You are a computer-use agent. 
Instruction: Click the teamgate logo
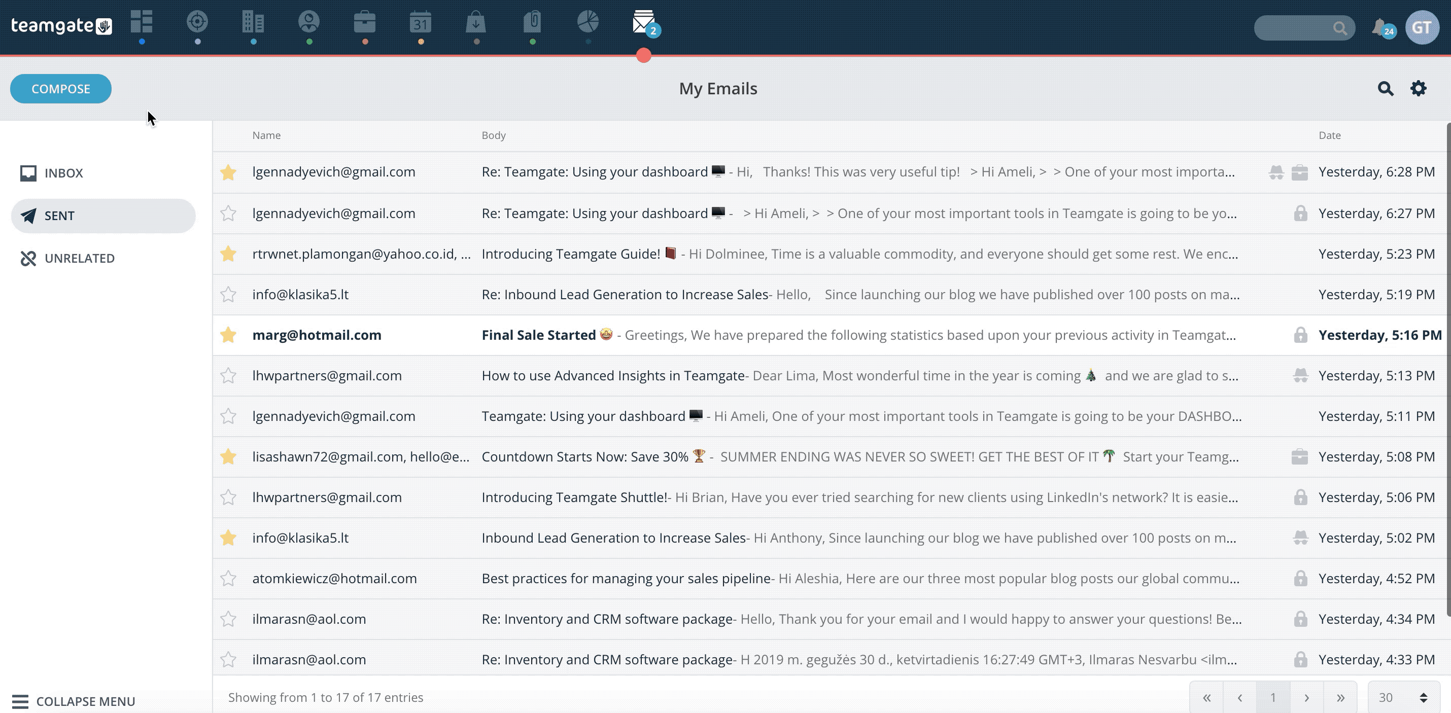(x=61, y=25)
